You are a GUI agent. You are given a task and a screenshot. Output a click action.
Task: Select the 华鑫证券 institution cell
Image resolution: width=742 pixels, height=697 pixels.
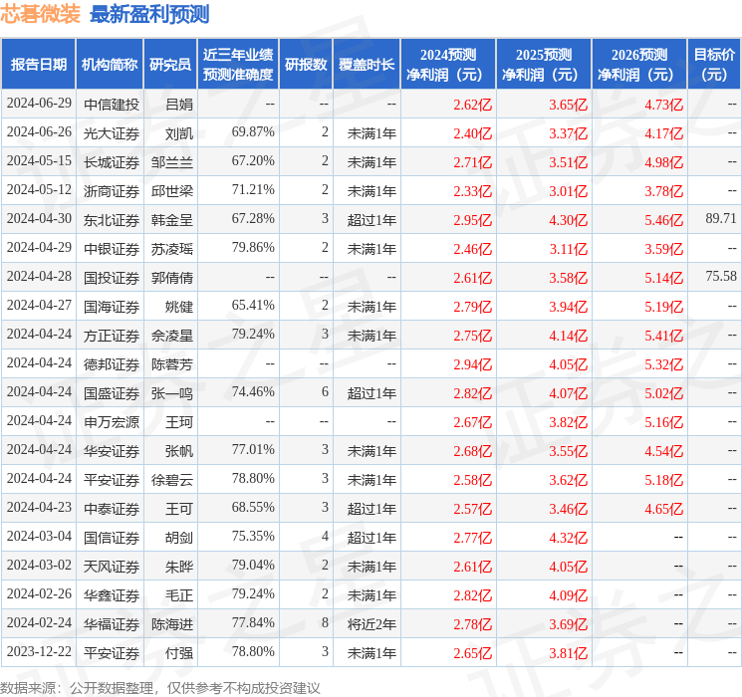coord(112,595)
